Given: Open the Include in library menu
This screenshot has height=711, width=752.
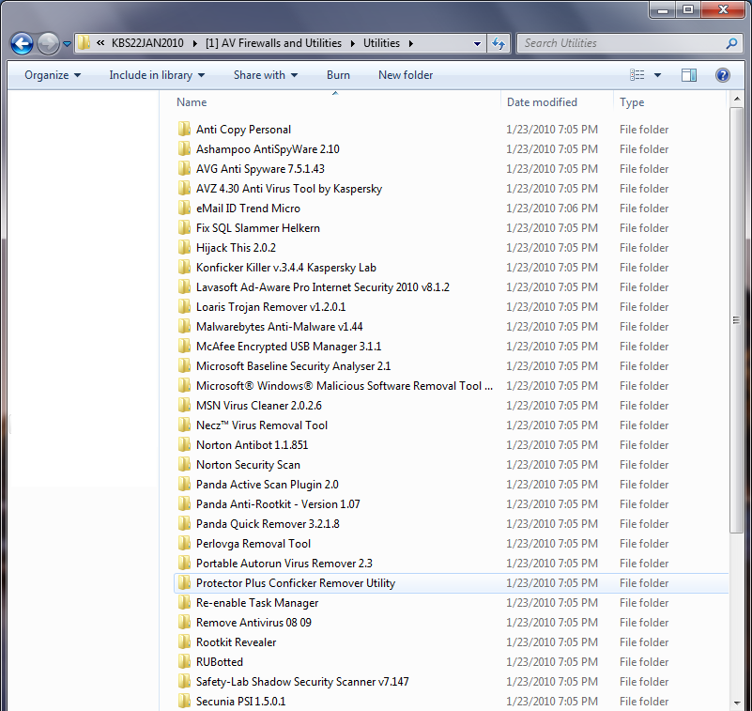Looking at the screenshot, I should coord(157,75).
